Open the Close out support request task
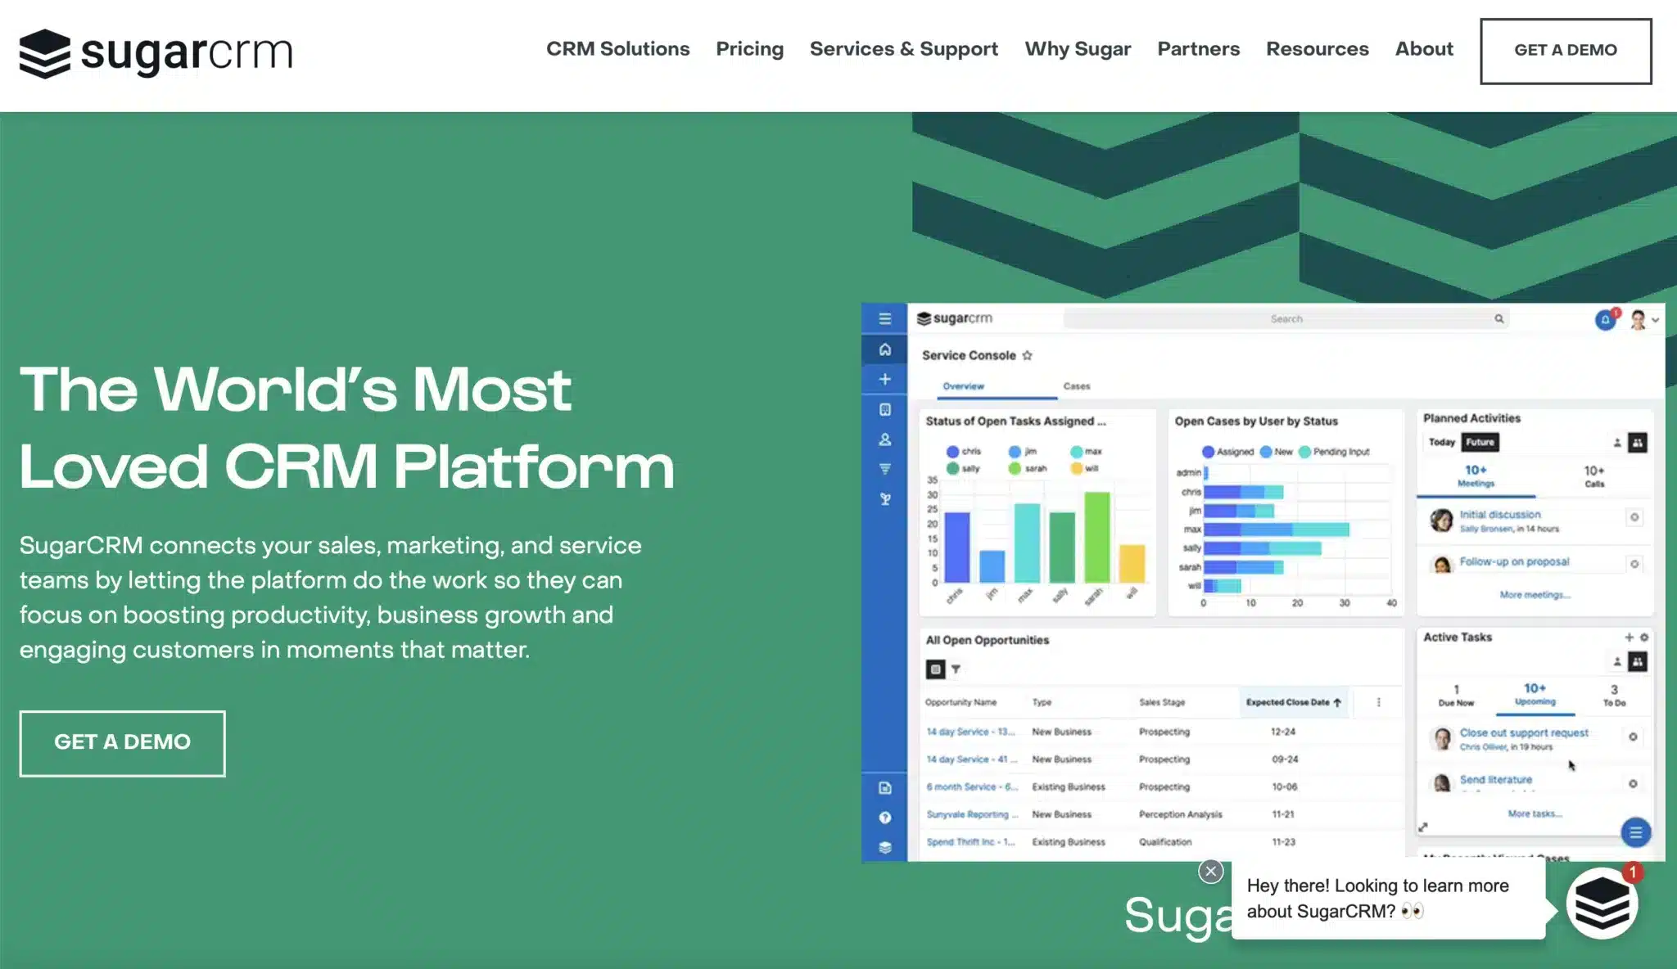The height and width of the screenshot is (969, 1677). click(1524, 733)
